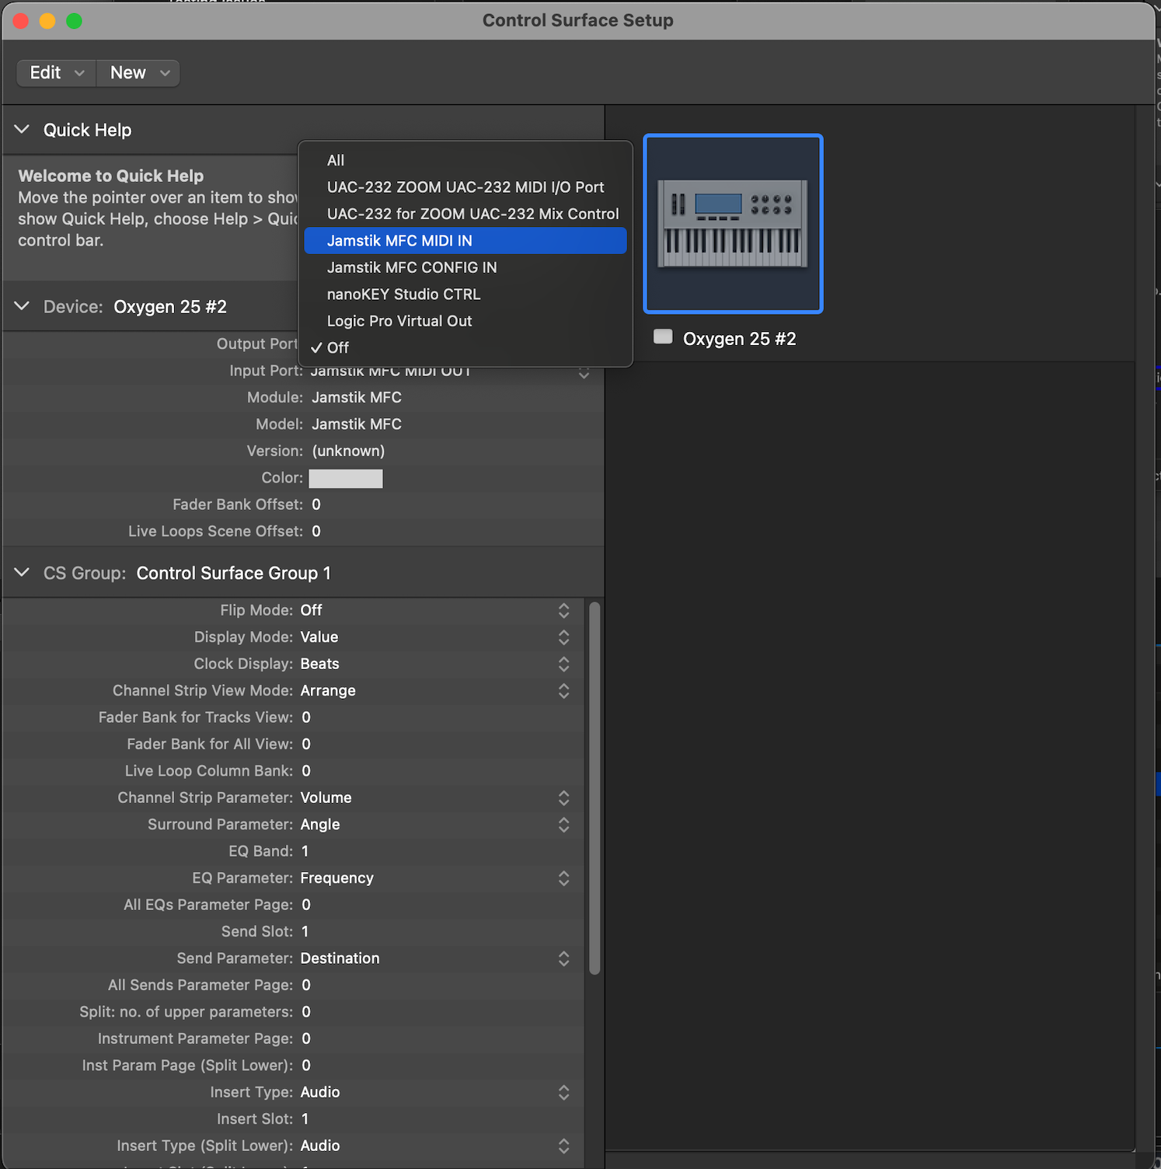Collapse the Device: Oxygen 25 #2 section
Screen dimensions: 1161x1169
[21, 306]
